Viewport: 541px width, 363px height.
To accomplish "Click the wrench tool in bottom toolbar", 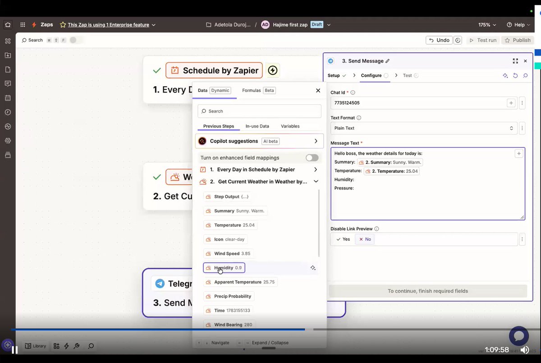I will click(76, 346).
